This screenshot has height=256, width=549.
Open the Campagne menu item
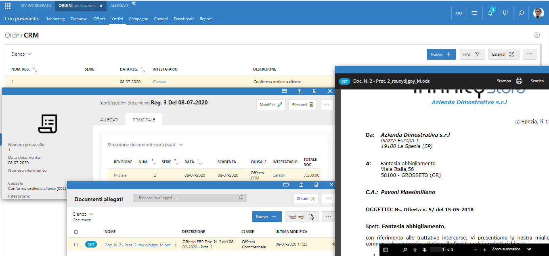click(x=138, y=19)
